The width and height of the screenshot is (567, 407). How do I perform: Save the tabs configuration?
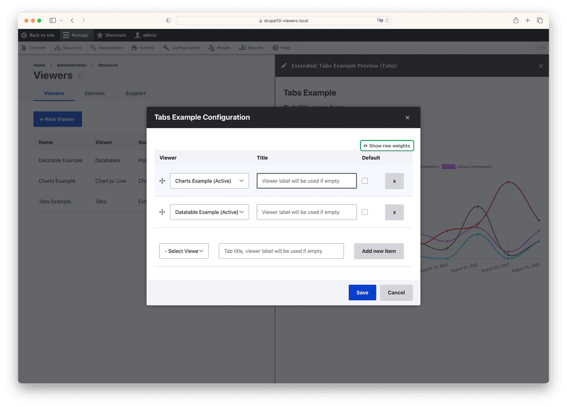[x=362, y=293]
